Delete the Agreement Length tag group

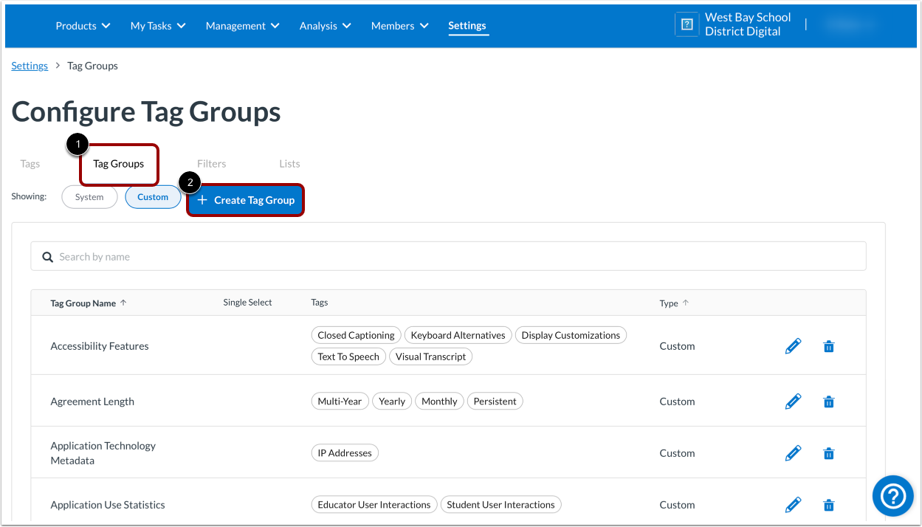[x=828, y=401]
